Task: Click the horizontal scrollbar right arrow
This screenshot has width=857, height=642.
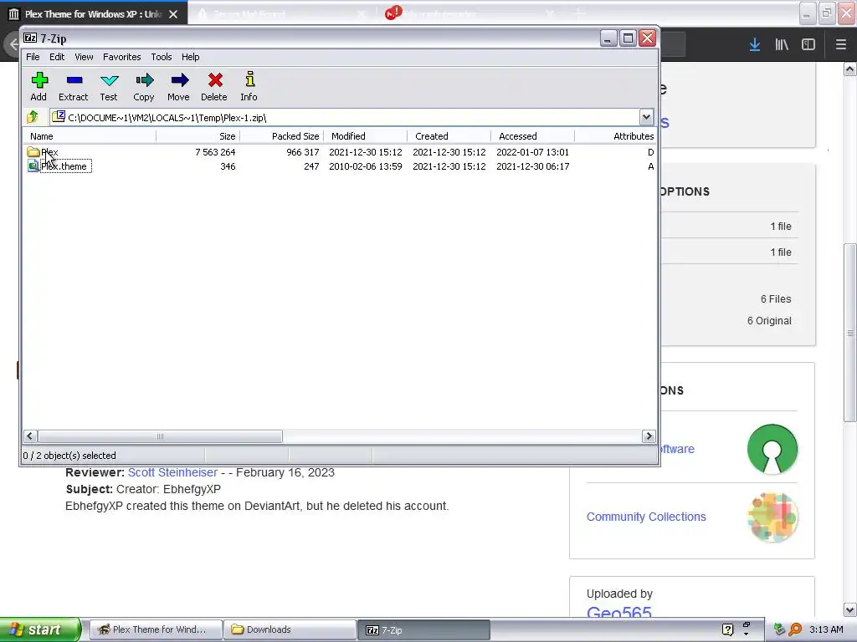Action: (x=649, y=436)
